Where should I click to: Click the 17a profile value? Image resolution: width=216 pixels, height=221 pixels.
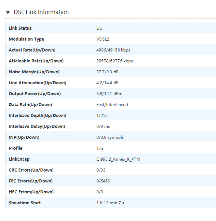[x=100, y=148]
